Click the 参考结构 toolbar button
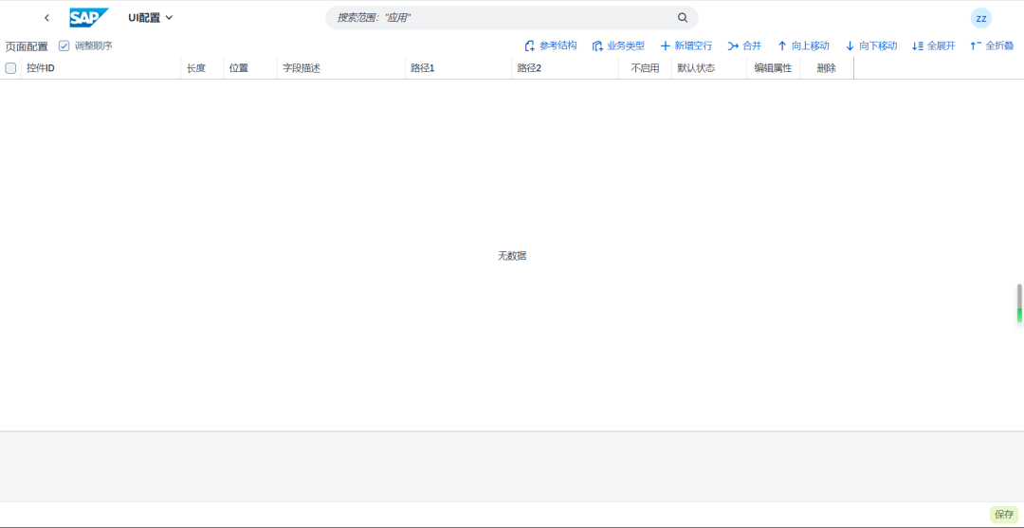Viewport: 1024px width, 528px height. 551,46
